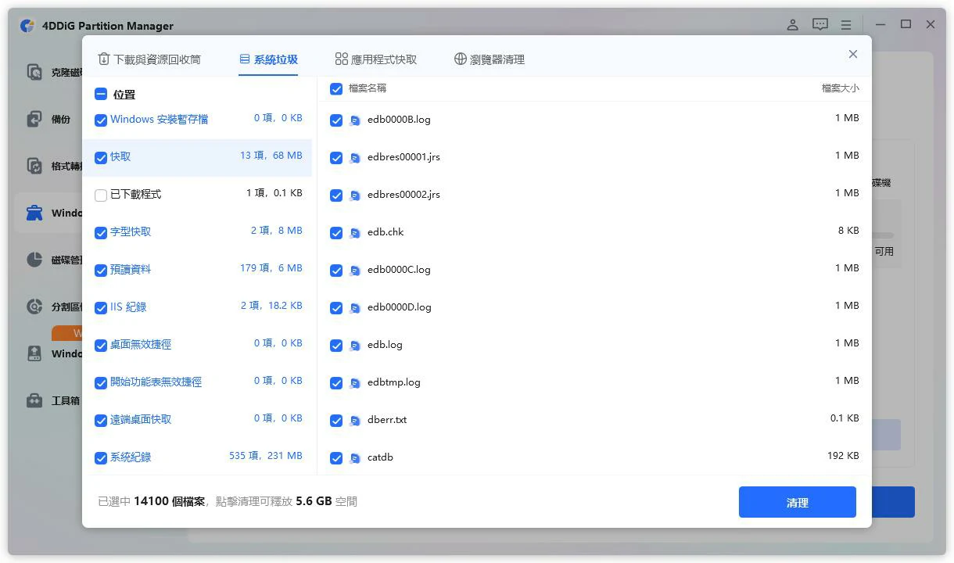Click the partition recovery sidebar icon
The width and height of the screenshot is (954, 563).
[34, 307]
